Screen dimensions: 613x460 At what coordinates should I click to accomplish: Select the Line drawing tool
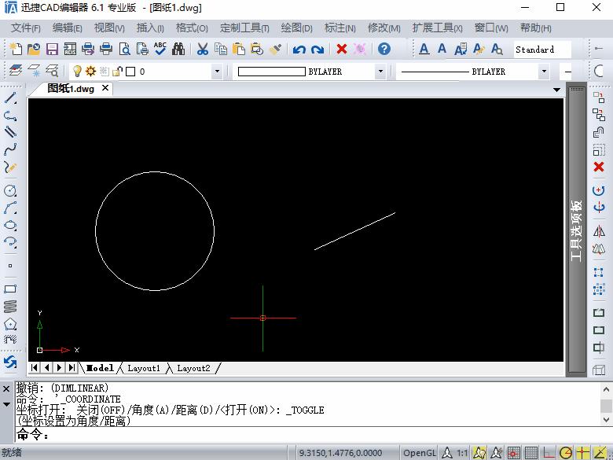tap(10, 98)
